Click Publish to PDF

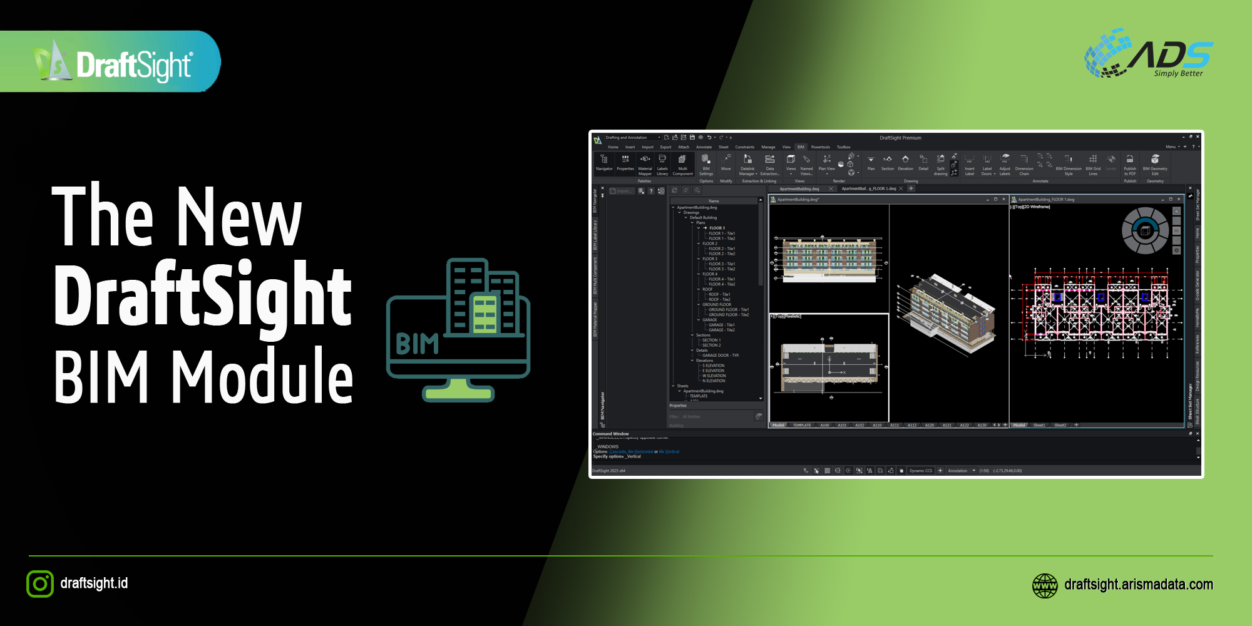[x=1130, y=165]
